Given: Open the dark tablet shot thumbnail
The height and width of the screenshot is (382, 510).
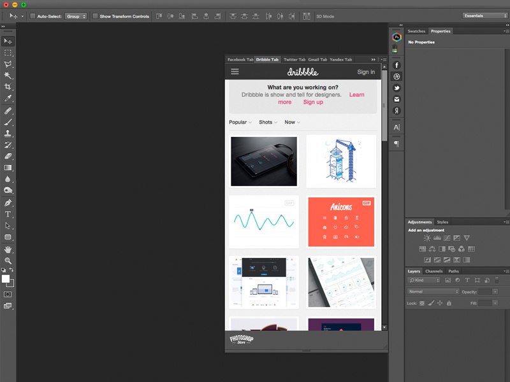Looking at the screenshot, I should pyautogui.click(x=263, y=161).
